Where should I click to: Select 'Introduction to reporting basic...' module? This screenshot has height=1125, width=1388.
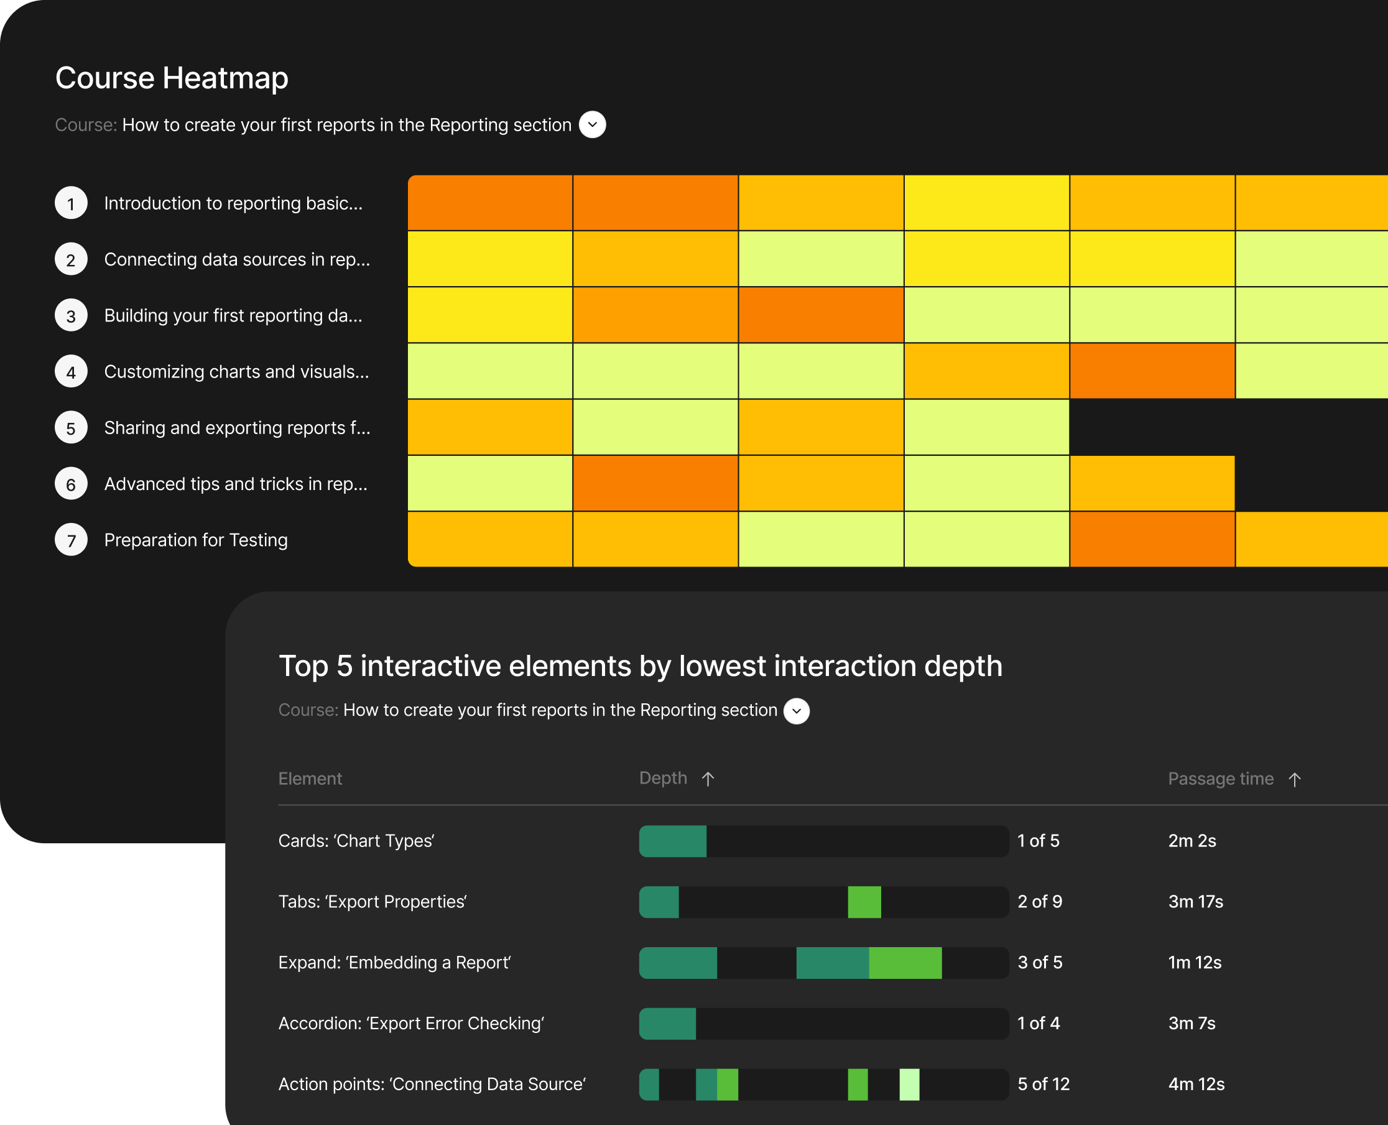click(233, 203)
